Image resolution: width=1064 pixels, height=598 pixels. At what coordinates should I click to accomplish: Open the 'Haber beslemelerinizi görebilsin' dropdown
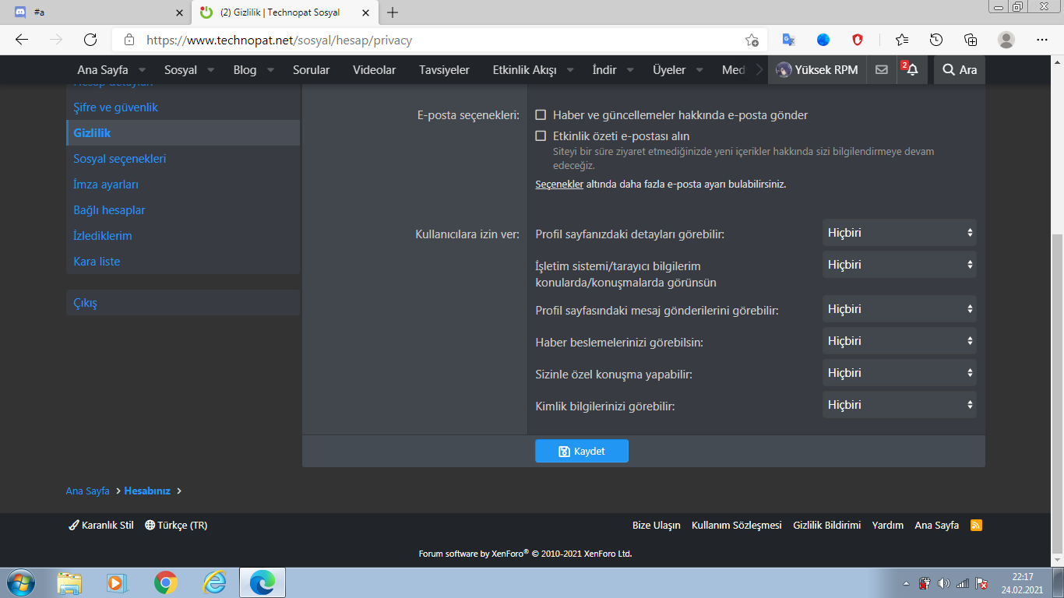coord(900,341)
